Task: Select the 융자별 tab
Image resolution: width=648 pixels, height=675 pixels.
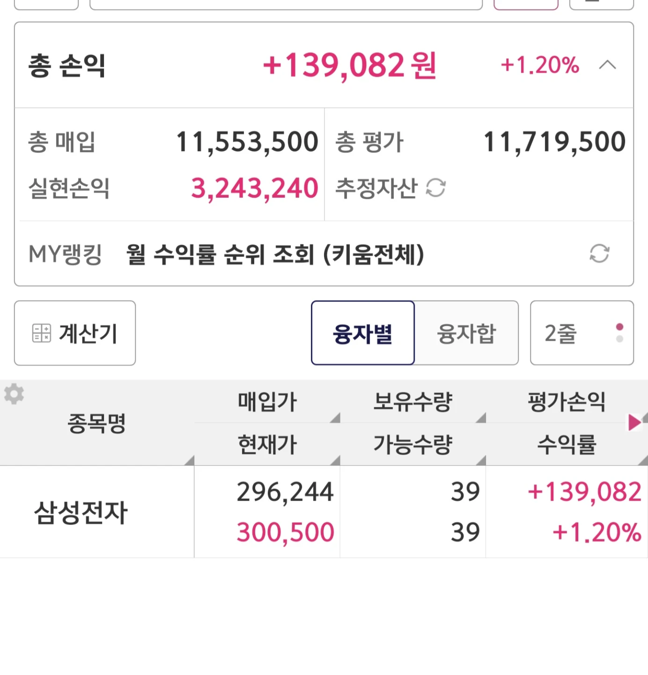Action: 363,333
